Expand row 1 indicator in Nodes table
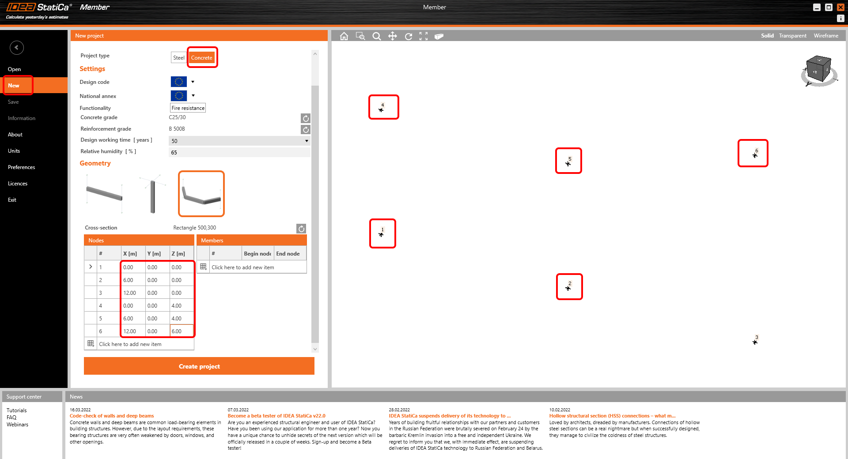The height and width of the screenshot is (459, 848). point(91,267)
